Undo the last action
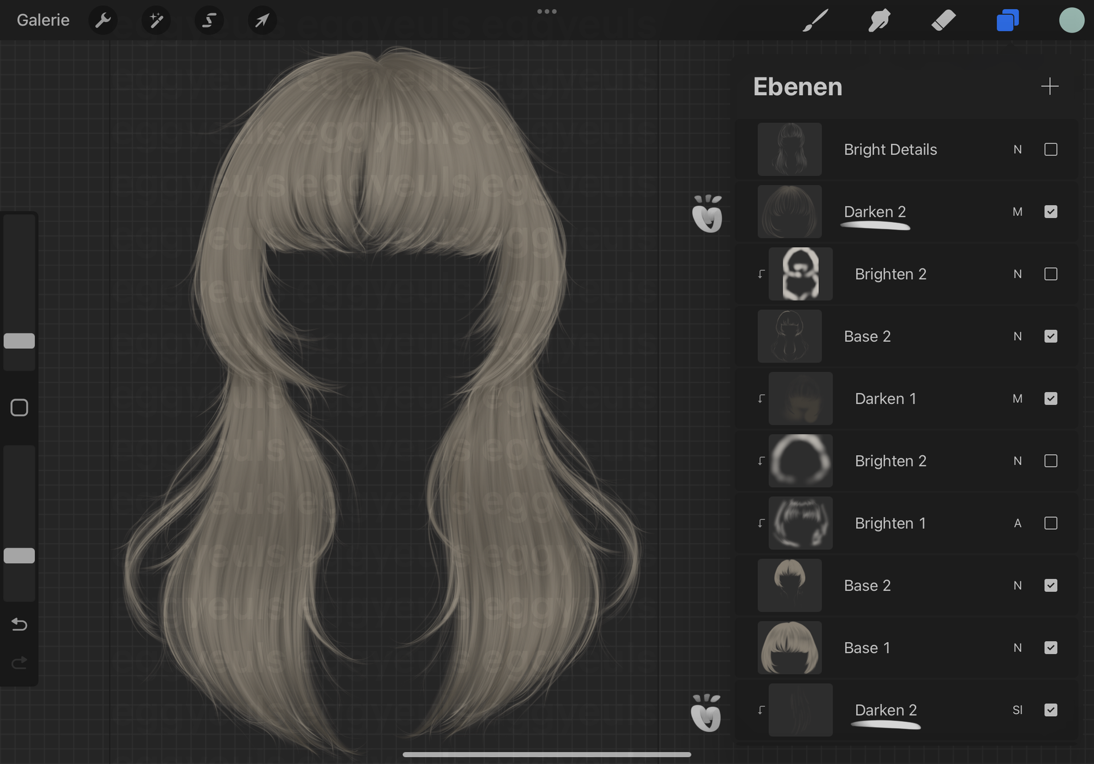This screenshot has height=764, width=1094. [19, 624]
